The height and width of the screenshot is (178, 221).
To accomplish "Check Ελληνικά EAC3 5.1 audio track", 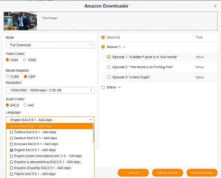I will click(x=11, y=144).
